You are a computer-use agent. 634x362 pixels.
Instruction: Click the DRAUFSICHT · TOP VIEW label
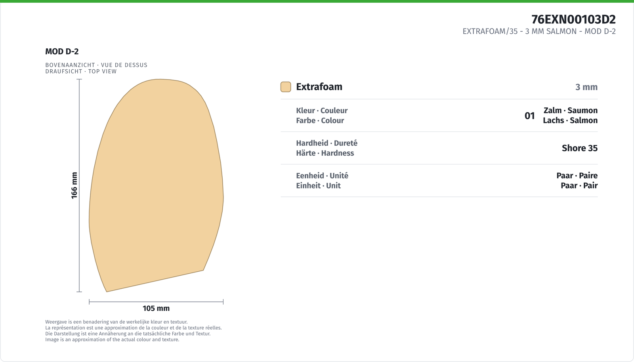tap(81, 71)
